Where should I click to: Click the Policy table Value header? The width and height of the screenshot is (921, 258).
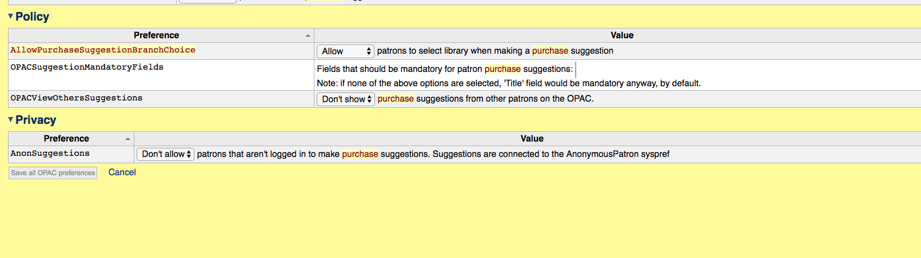tap(621, 35)
